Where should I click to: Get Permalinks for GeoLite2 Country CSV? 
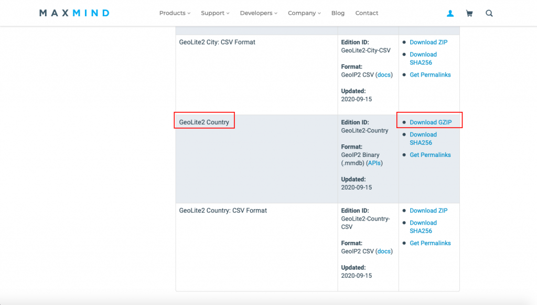(x=430, y=243)
